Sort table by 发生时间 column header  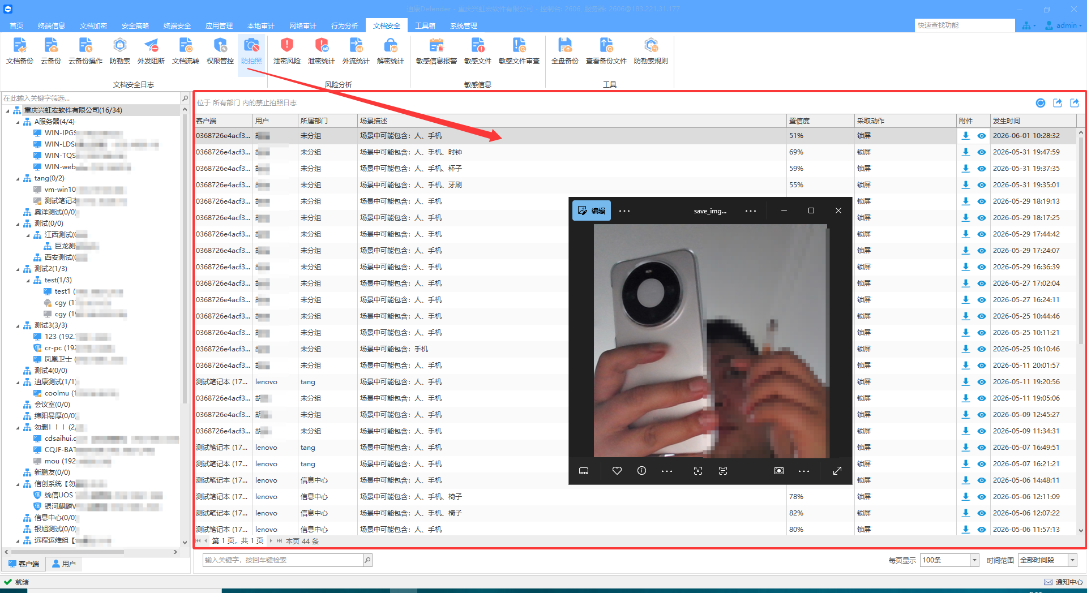click(1033, 121)
